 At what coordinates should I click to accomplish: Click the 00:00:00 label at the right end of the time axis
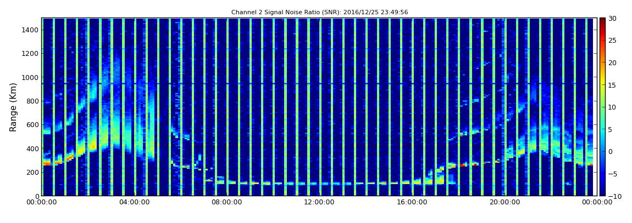(x=596, y=203)
